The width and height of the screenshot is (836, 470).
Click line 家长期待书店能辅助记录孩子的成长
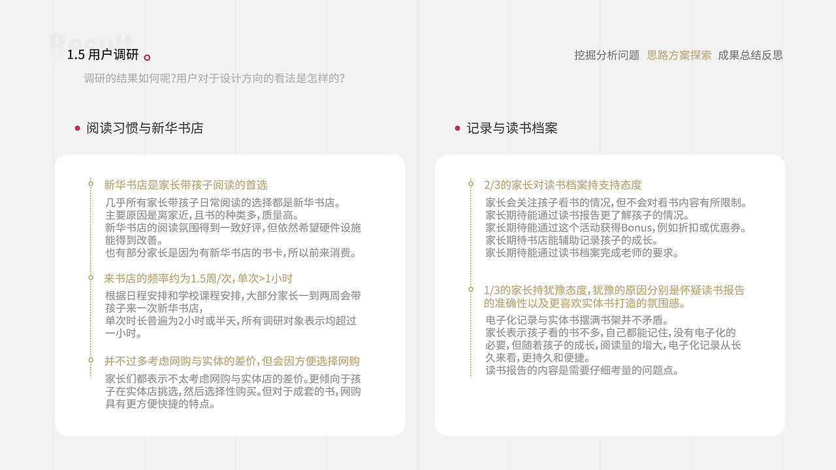pyautogui.click(x=571, y=240)
